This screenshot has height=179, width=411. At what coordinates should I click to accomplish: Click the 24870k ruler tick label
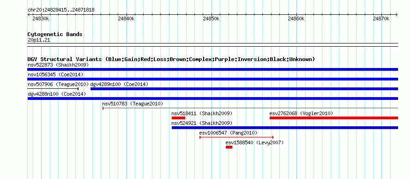click(x=381, y=19)
